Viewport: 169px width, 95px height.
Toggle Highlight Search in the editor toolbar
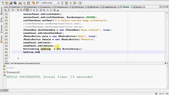[27, 10]
